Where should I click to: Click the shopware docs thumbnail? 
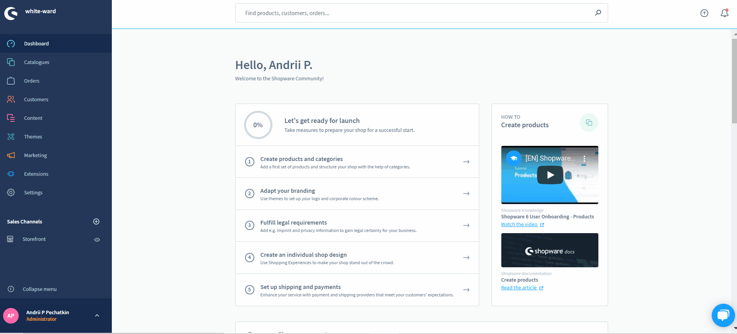[x=549, y=250]
